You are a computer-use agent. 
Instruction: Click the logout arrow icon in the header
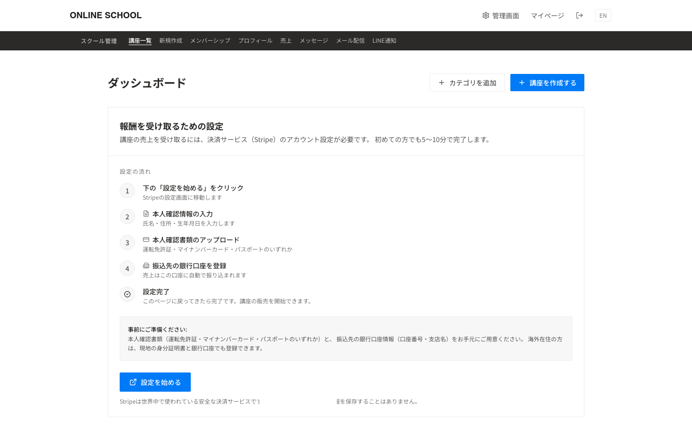tap(580, 15)
